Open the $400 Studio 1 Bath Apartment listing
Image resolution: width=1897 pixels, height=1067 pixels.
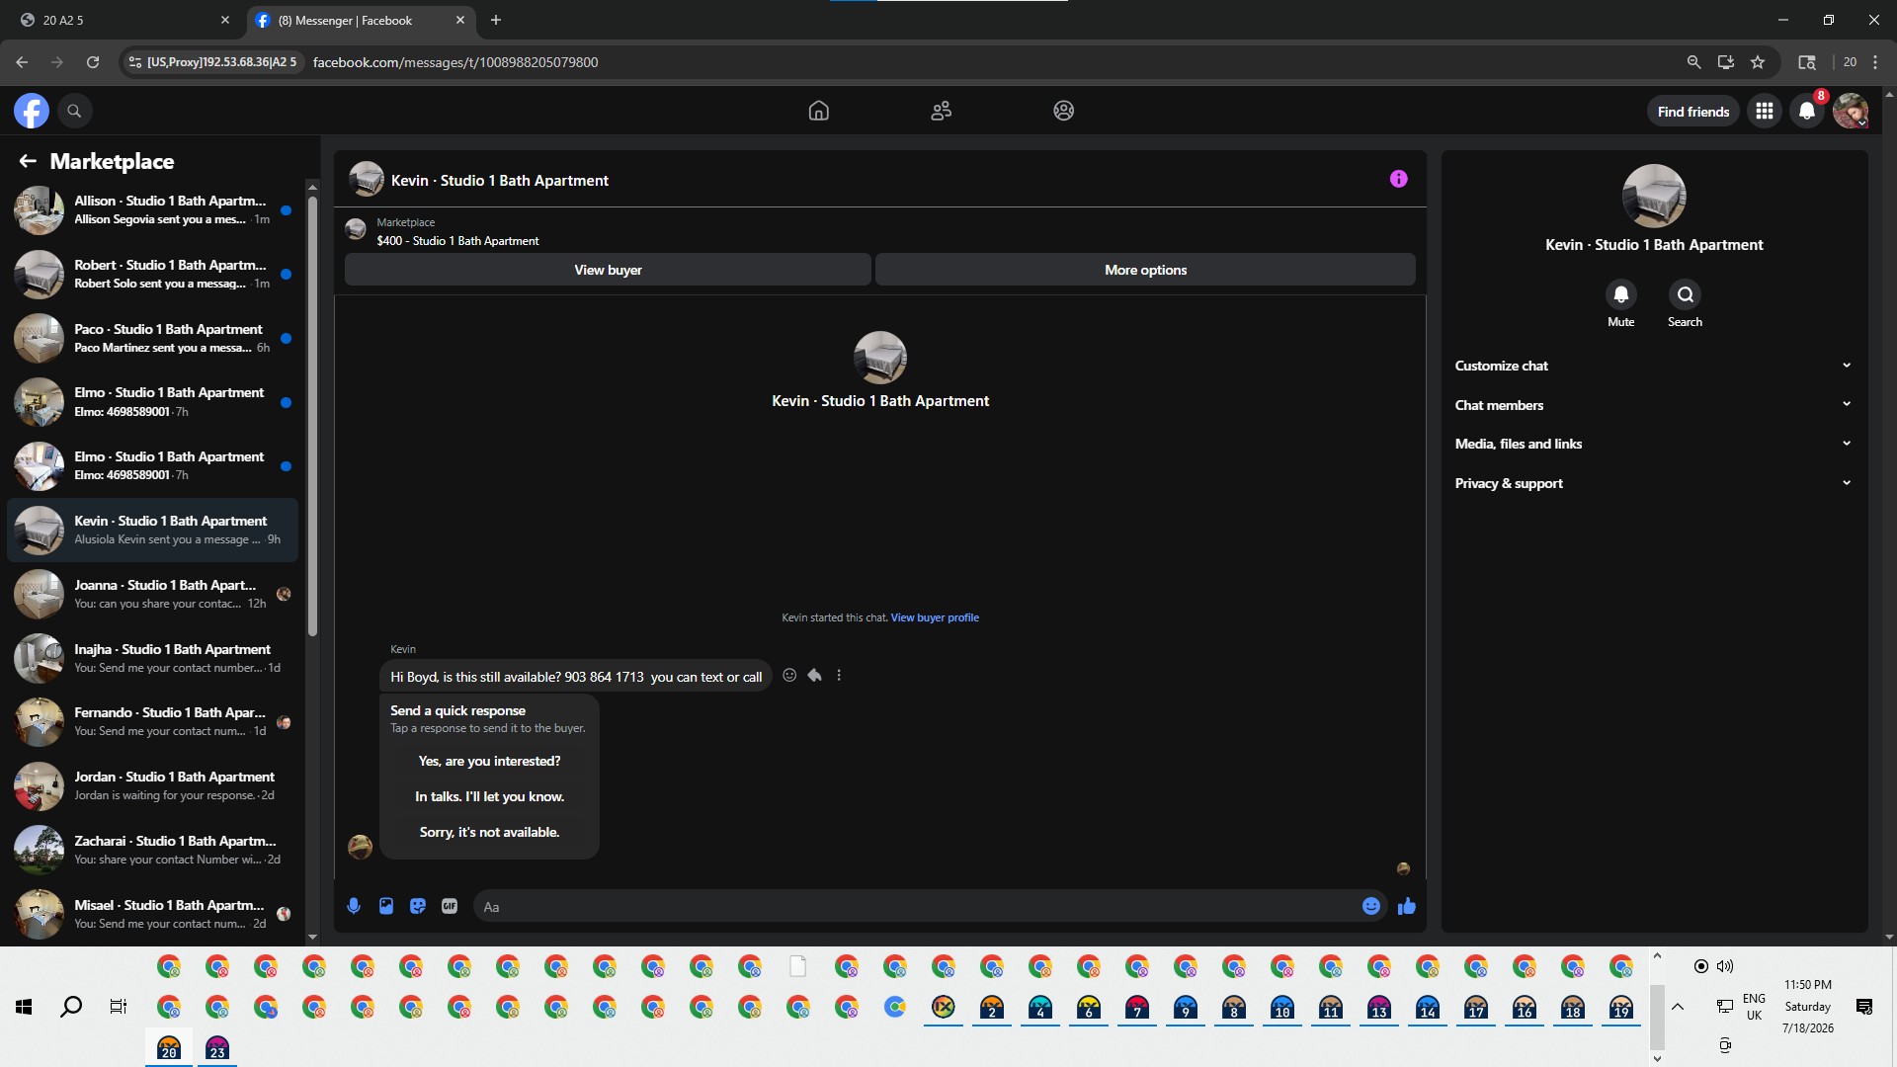coord(457,241)
